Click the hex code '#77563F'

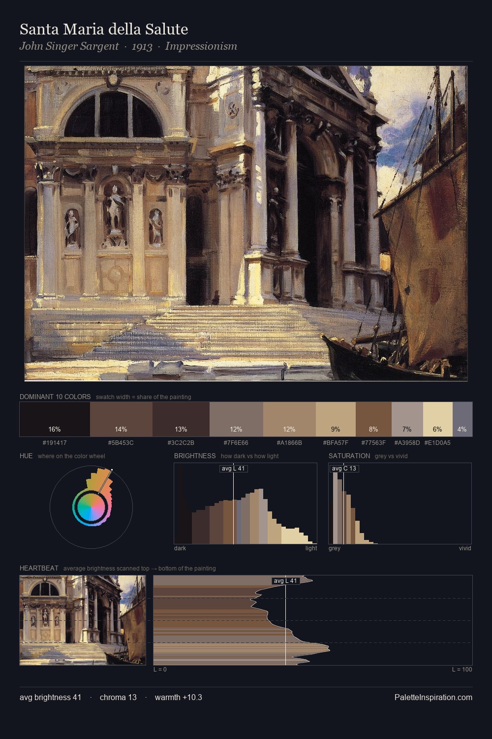pyautogui.click(x=373, y=443)
